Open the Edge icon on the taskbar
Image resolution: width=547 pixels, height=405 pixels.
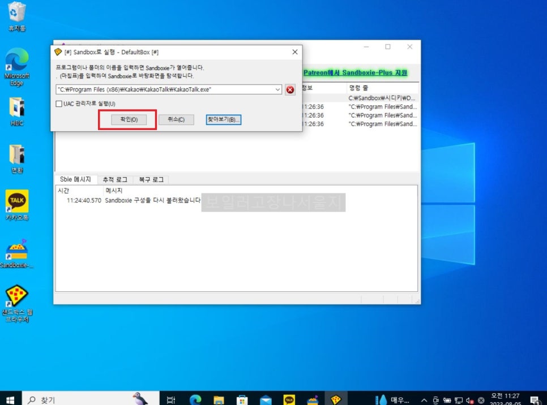point(195,399)
